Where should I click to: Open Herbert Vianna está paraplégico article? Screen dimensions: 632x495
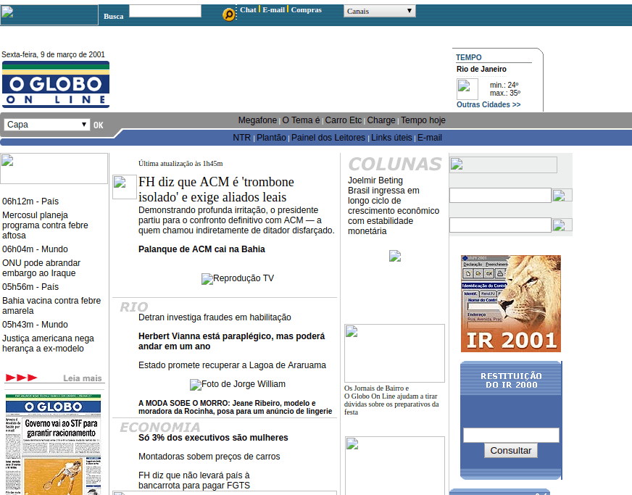pos(232,341)
